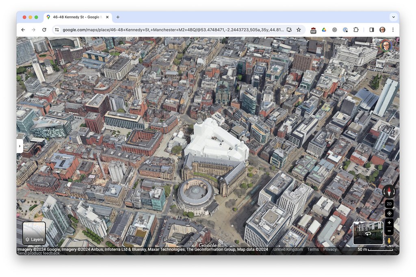Open the Chrome extensions puzzle menu
The width and height of the screenshot is (416, 277).
click(x=356, y=30)
